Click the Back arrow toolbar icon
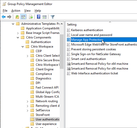 (x=4, y=17)
